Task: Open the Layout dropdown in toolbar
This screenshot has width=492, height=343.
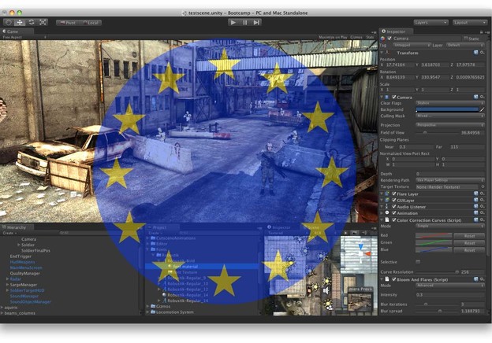Action: point(469,23)
